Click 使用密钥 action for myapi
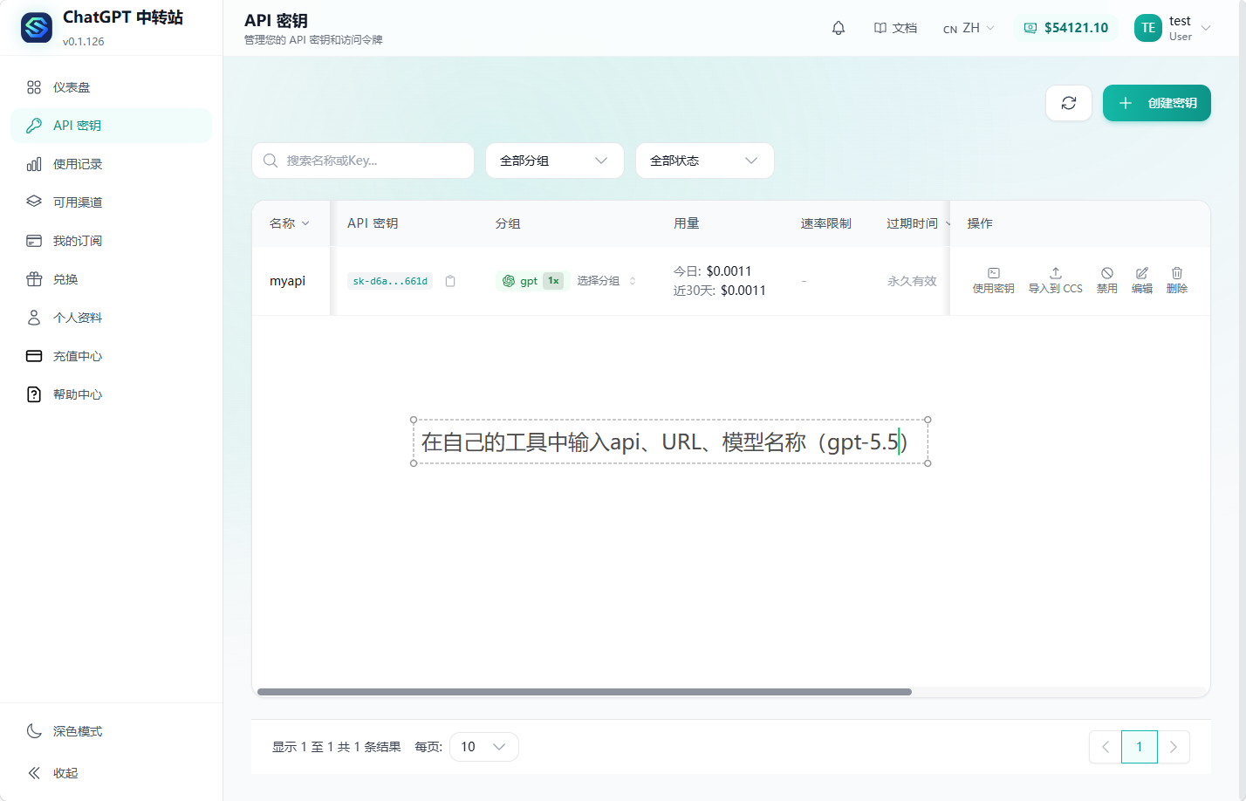 993,280
